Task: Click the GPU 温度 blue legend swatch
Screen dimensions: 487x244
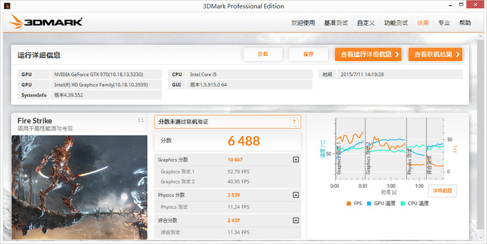Action: click(369, 204)
